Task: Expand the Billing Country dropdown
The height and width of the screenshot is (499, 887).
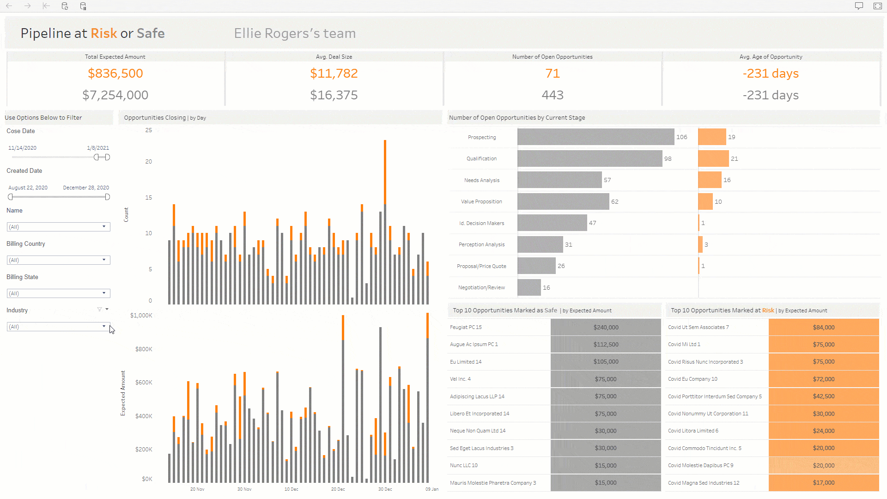Action: click(x=103, y=260)
